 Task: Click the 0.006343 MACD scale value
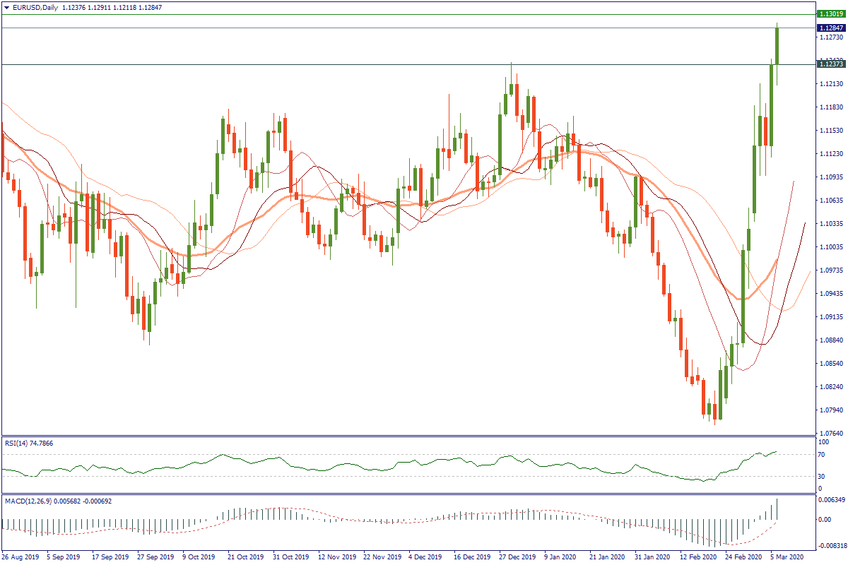pyautogui.click(x=830, y=499)
